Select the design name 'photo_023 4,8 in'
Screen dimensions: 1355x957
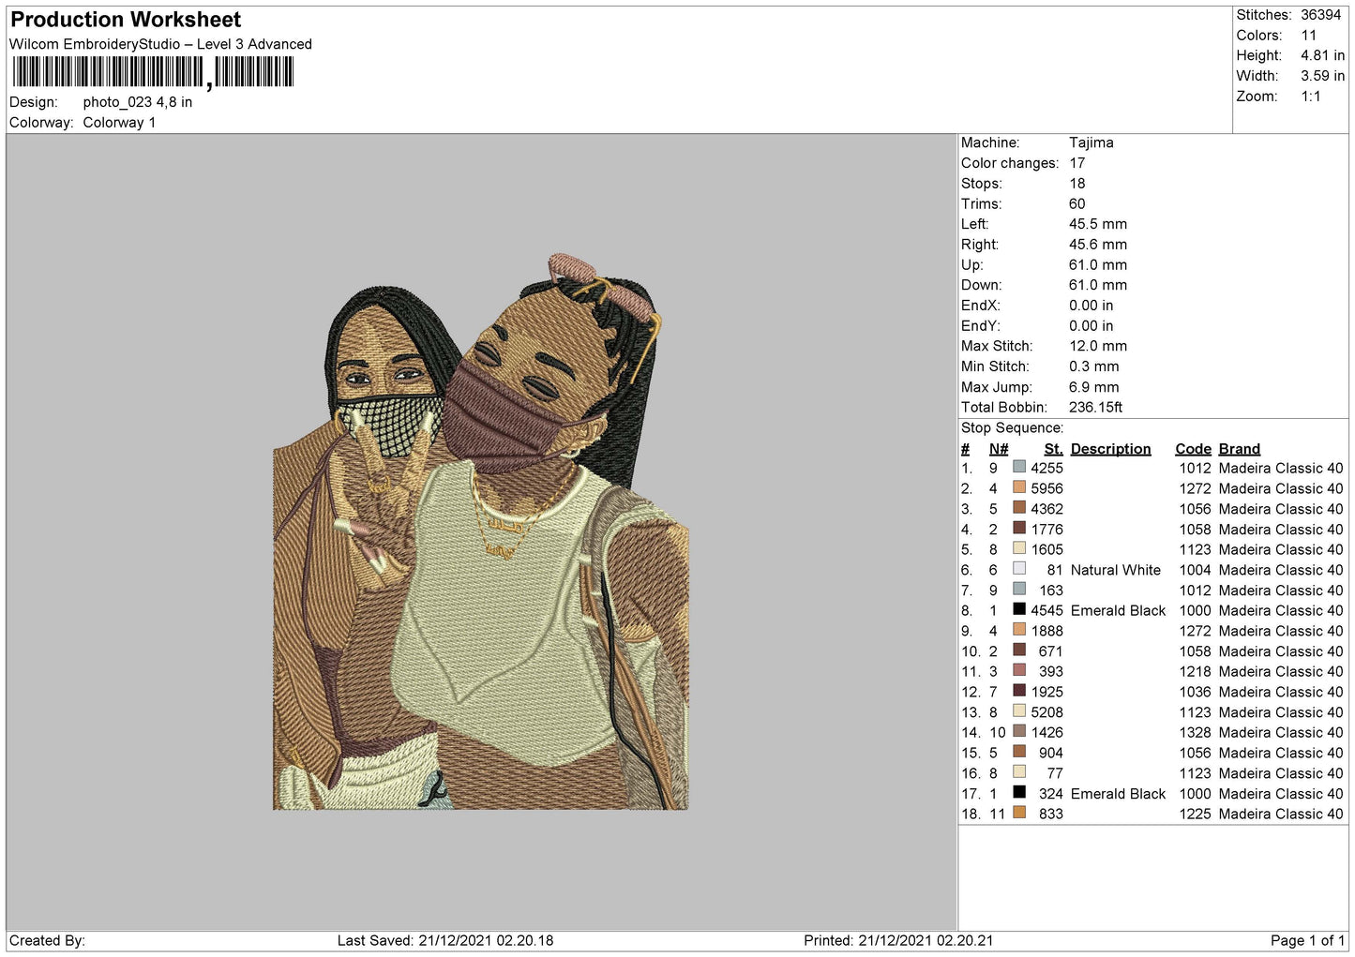click(x=138, y=102)
